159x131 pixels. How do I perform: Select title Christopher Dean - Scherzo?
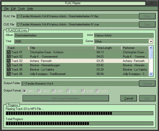(47, 52)
